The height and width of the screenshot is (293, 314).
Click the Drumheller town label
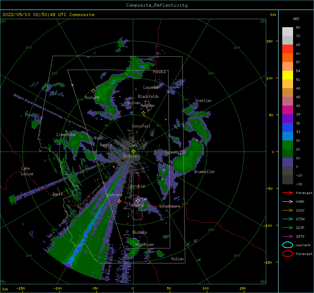coord(204,172)
